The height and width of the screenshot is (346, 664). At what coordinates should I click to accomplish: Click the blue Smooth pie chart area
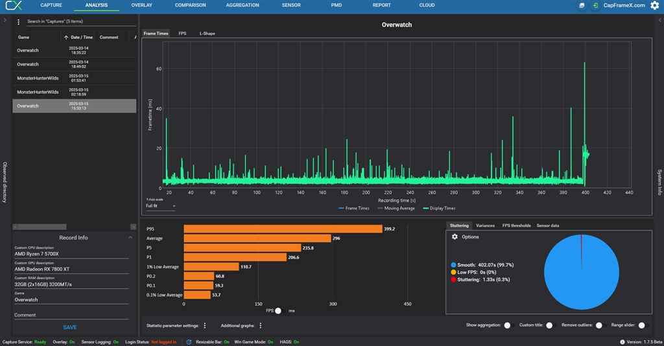tap(582, 272)
